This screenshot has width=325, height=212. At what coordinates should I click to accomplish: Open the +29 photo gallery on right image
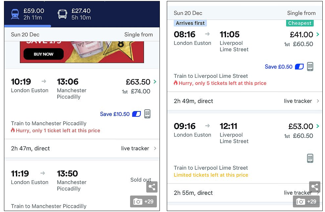click(x=306, y=201)
